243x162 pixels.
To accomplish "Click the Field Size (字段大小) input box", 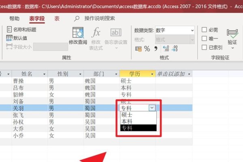I will pos(51,47).
